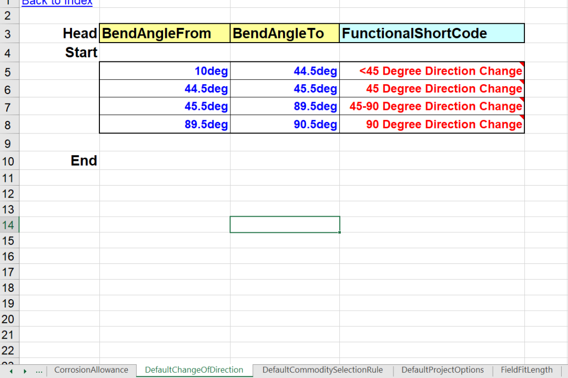Select the 44.5deg cell in row 6

(165, 89)
